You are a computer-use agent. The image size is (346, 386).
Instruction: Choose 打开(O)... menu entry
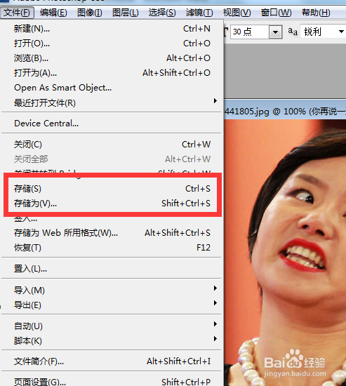click(x=112, y=44)
